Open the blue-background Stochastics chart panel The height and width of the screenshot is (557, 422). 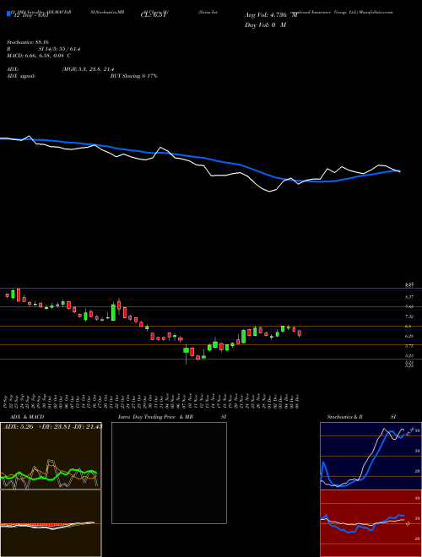pos(371,456)
